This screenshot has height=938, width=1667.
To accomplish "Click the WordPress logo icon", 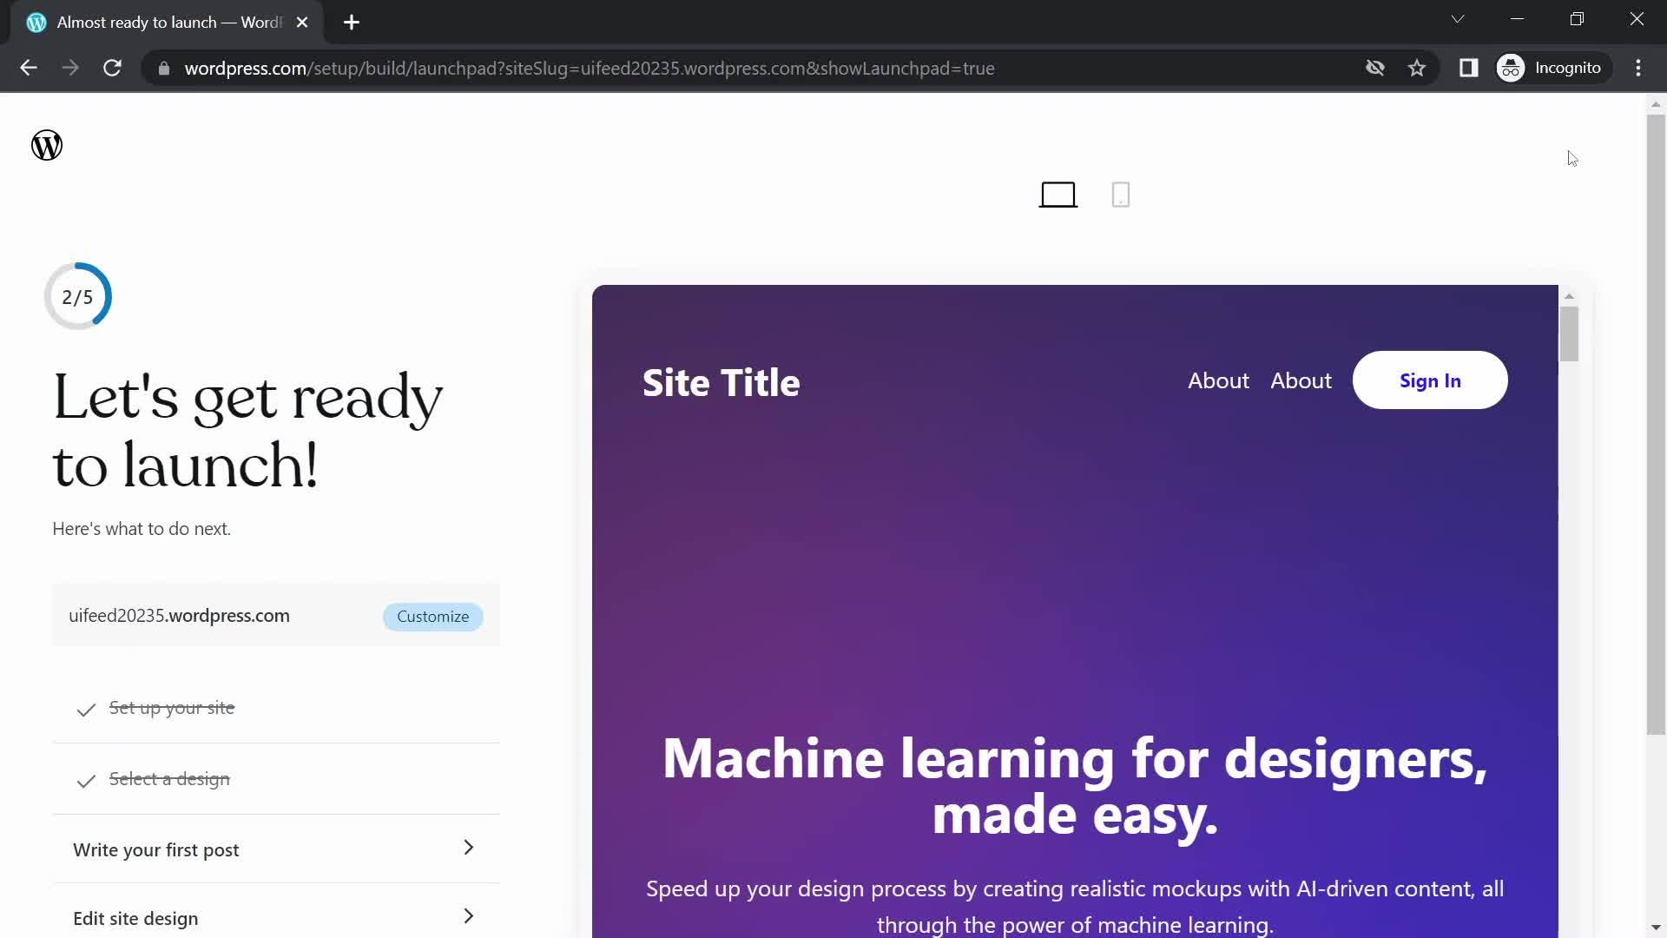I will (x=46, y=144).
